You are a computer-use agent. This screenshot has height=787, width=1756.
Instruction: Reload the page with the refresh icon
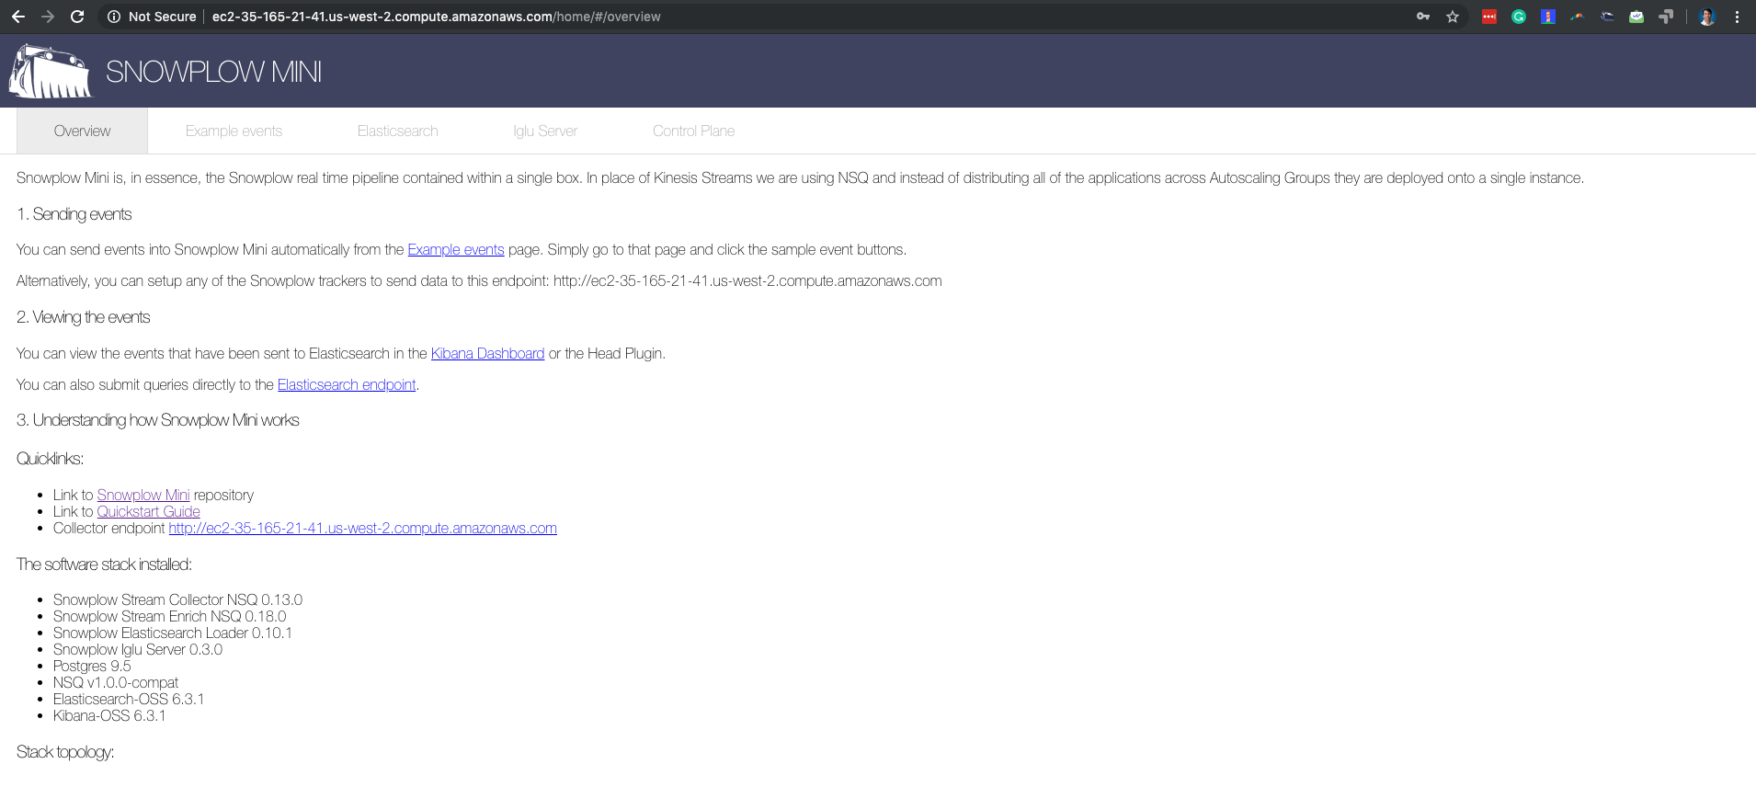click(x=77, y=17)
